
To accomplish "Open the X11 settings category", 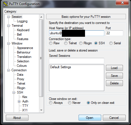I will pyautogui.click(x=25, y=110).
